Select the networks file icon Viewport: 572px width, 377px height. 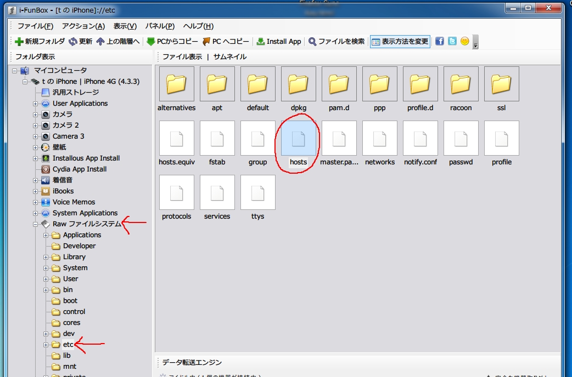380,138
